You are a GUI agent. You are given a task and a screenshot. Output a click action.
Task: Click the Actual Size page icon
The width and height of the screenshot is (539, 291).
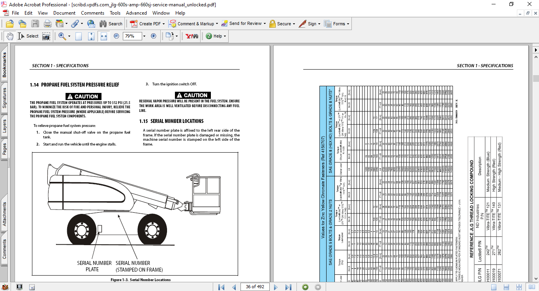pyautogui.click(x=79, y=36)
